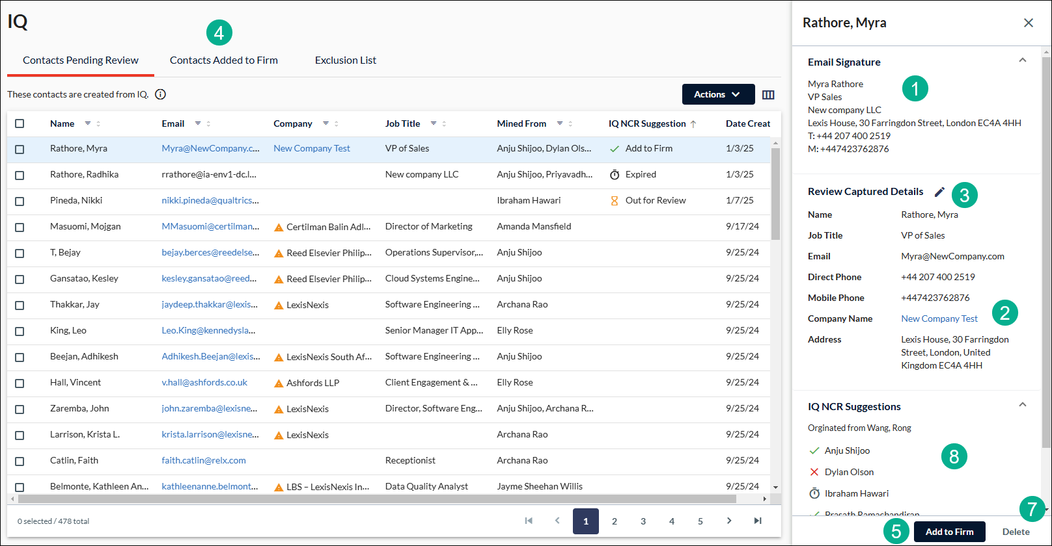1052x546 pixels.
Task: Open the column chooser icon
Action: (768, 95)
